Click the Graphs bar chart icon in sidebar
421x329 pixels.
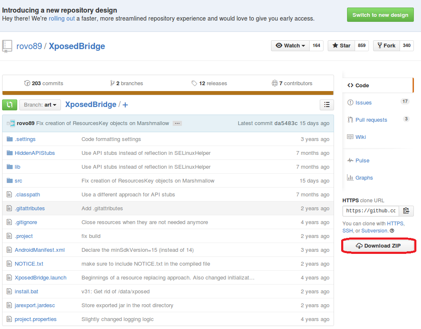point(350,178)
